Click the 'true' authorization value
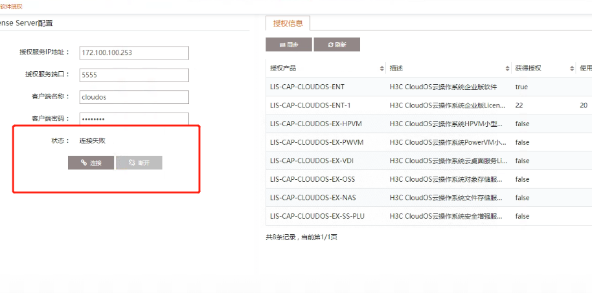The height and width of the screenshot is (293, 592). 521,87
